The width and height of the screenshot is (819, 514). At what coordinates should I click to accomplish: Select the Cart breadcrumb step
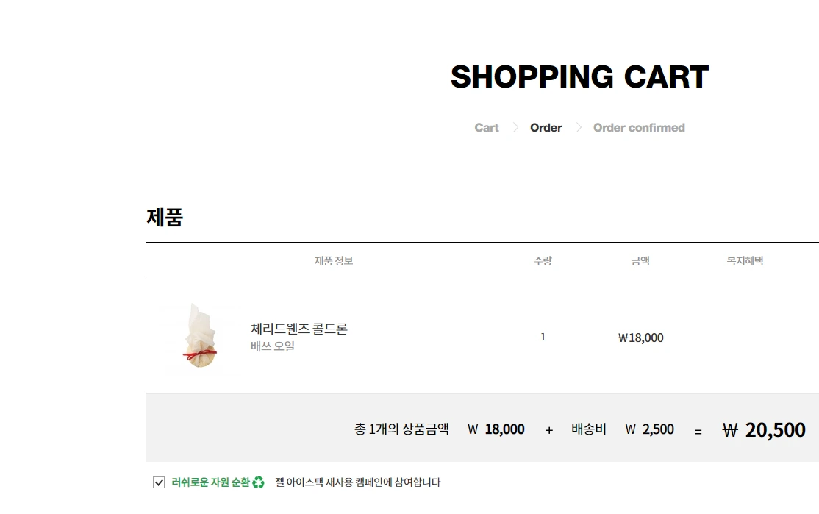tap(486, 127)
